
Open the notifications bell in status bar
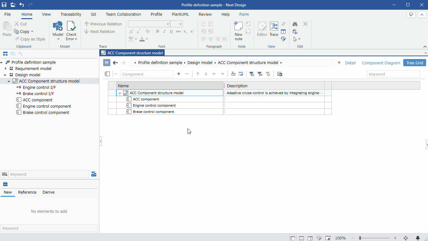tap(418, 238)
